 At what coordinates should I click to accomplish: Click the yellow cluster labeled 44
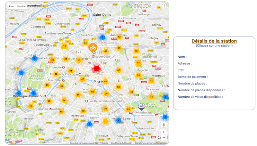coord(78,95)
